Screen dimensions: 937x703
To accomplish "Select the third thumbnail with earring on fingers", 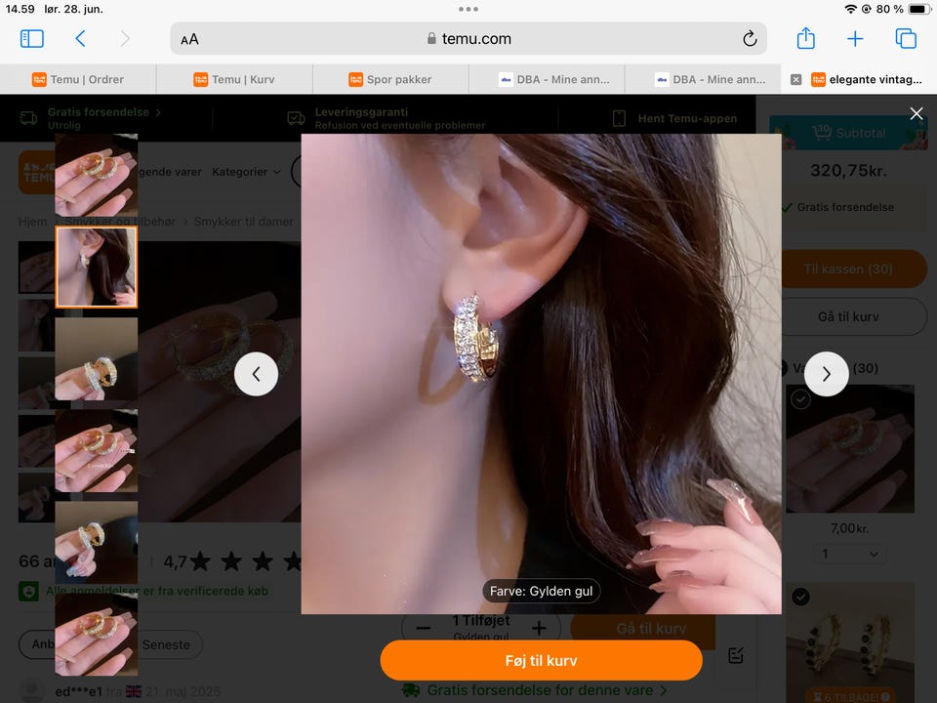I will coord(97,358).
